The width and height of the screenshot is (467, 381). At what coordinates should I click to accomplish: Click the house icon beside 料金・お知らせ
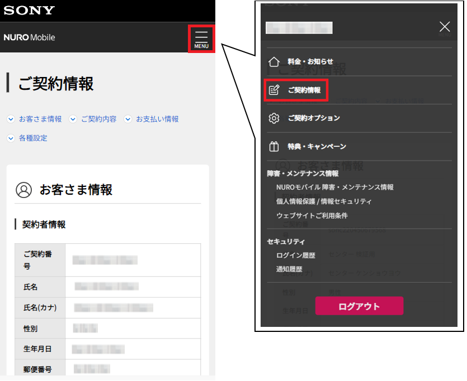tap(273, 62)
